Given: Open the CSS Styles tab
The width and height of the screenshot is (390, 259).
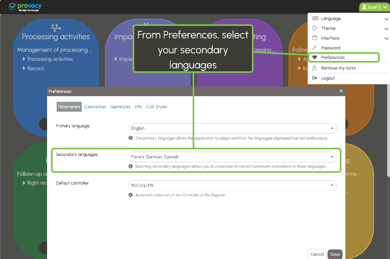Looking at the screenshot, I should pos(157,107).
